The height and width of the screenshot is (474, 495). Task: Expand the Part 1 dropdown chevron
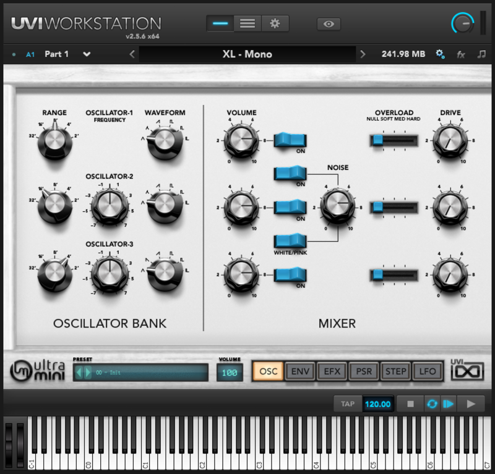[x=87, y=54]
